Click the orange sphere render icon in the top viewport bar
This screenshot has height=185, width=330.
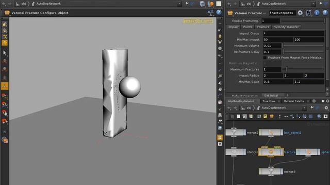coord(211,4)
